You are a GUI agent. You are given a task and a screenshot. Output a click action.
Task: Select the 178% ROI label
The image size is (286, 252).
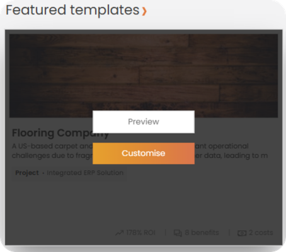tap(140, 232)
